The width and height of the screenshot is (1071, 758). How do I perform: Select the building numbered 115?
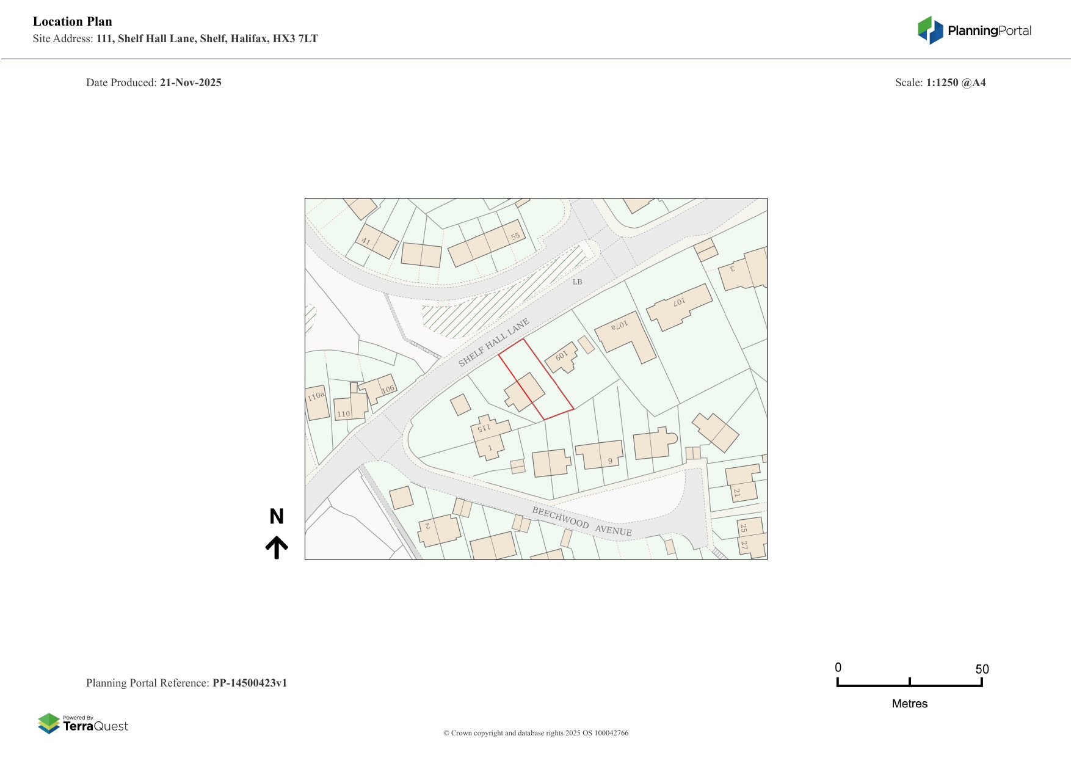coord(488,431)
